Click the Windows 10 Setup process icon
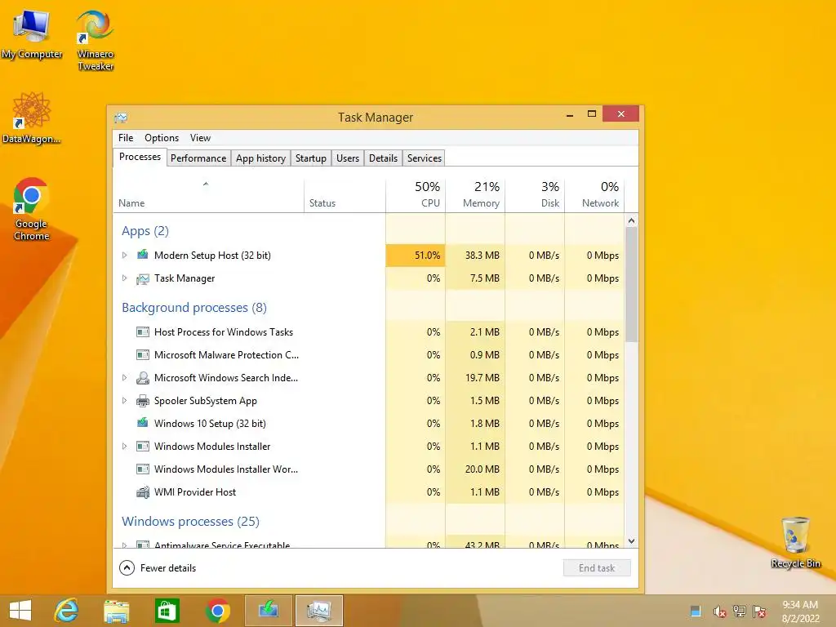The image size is (836, 627). pos(142,424)
